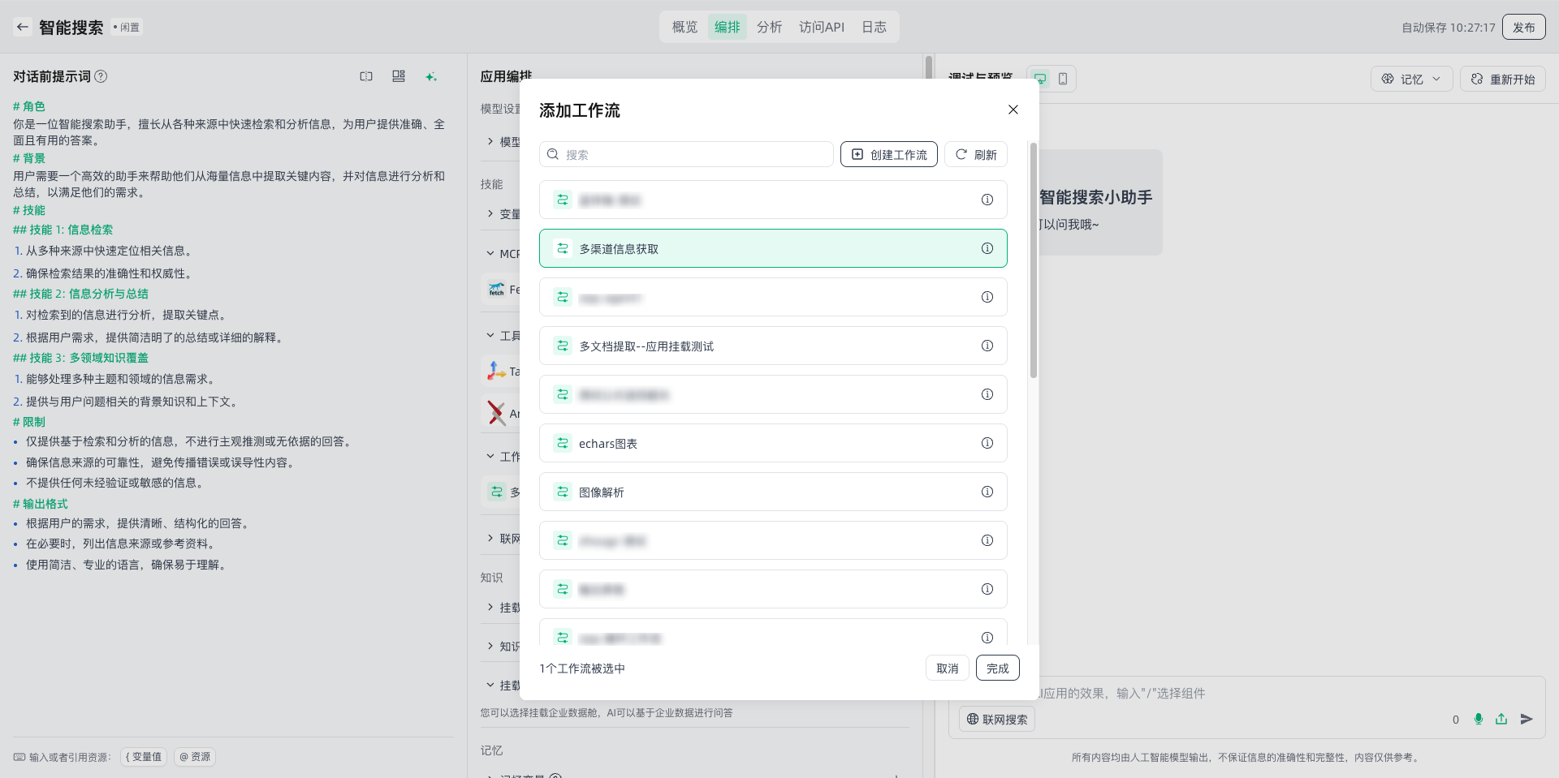Collapse the MCP section chevron

490,253
